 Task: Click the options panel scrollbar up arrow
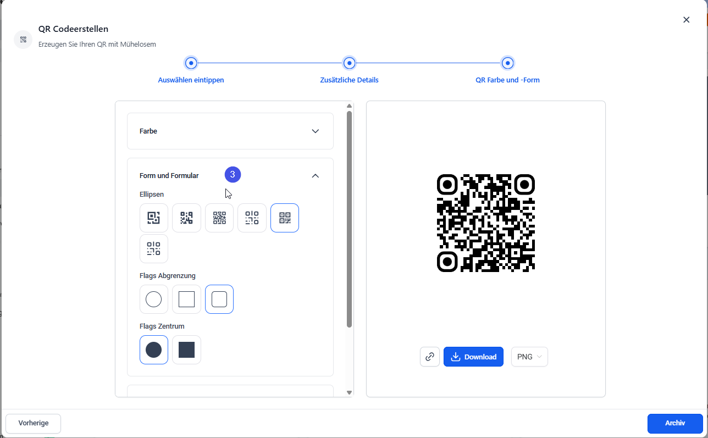[349, 106]
